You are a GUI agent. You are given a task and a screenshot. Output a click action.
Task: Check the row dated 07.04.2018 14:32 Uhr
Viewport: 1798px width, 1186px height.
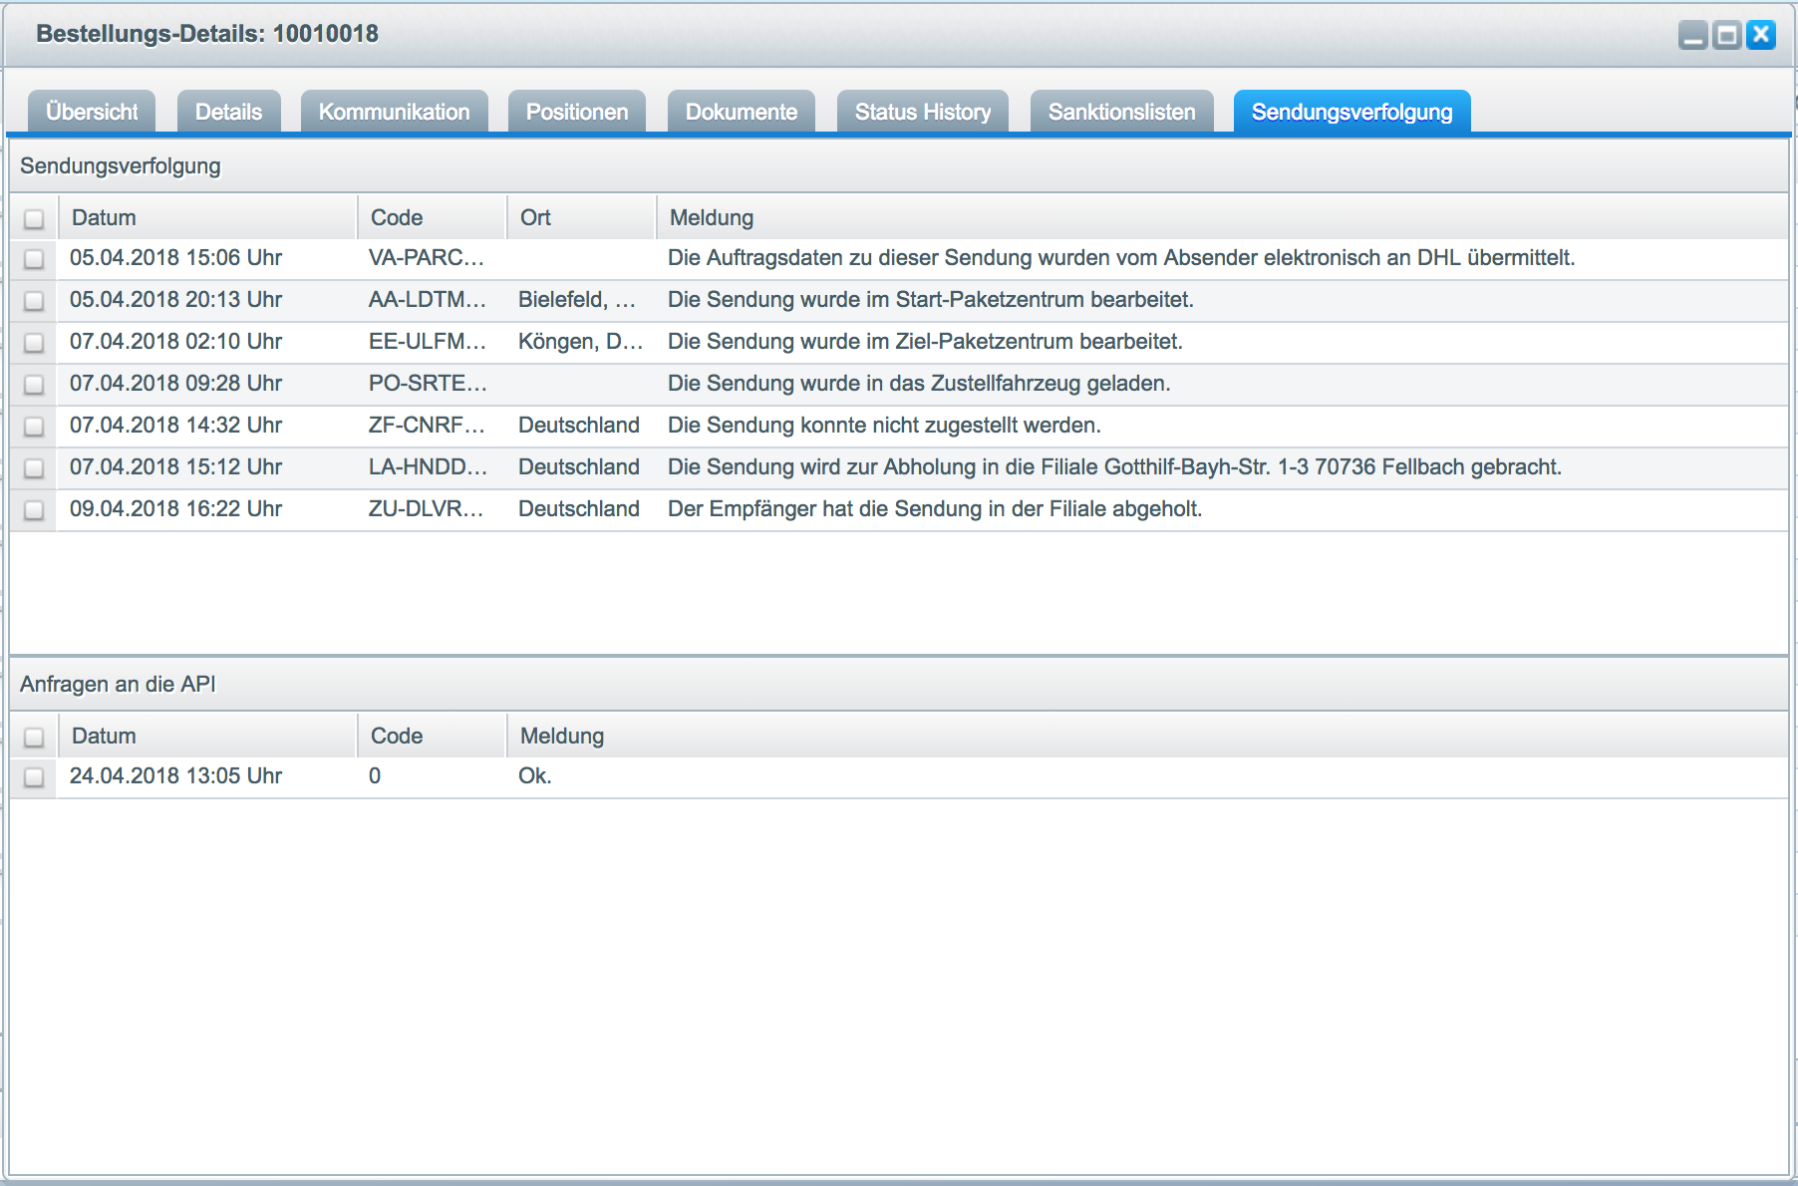coord(34,427)
